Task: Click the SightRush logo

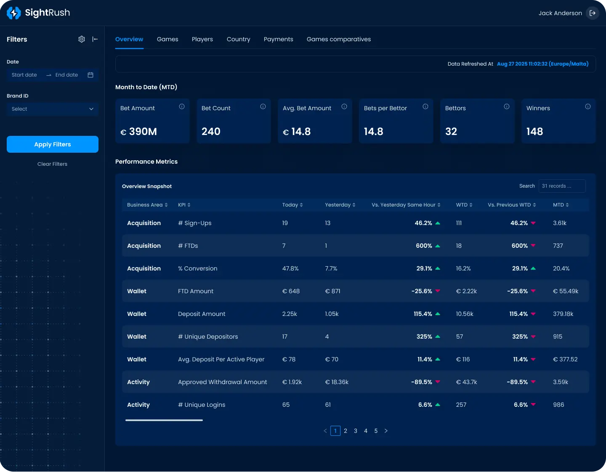Action: point(38,13)
